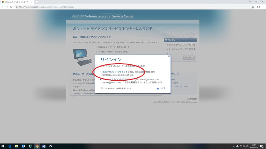The image size is (266, 149).
Task: Open the Chrome profile avatar icon
Action: 258,7
